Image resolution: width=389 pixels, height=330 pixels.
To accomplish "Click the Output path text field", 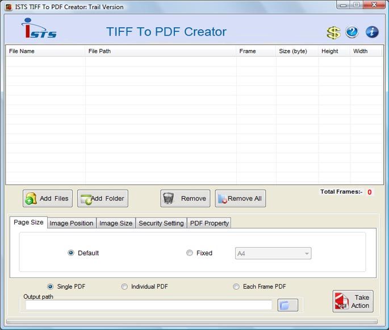I will tap(149, 305).
